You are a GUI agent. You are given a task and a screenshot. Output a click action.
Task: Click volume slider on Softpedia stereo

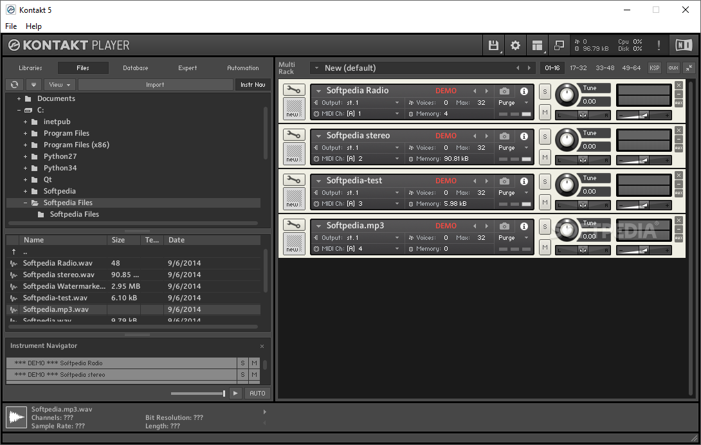tap(644, 160)
